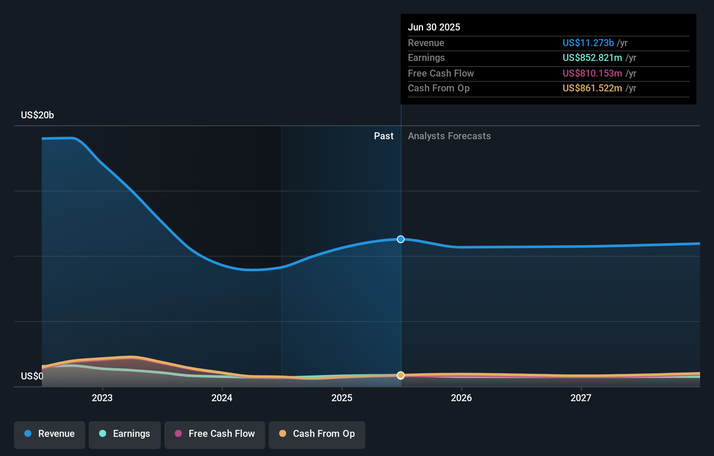Select the orange Cash From Op data point
Screen dimensions: 714x456
400,375
